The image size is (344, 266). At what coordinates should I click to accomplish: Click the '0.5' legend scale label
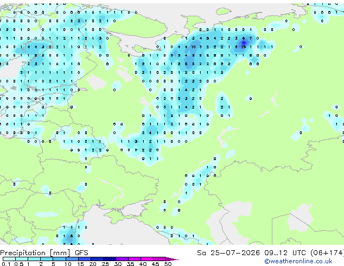[x=19, y=264]
